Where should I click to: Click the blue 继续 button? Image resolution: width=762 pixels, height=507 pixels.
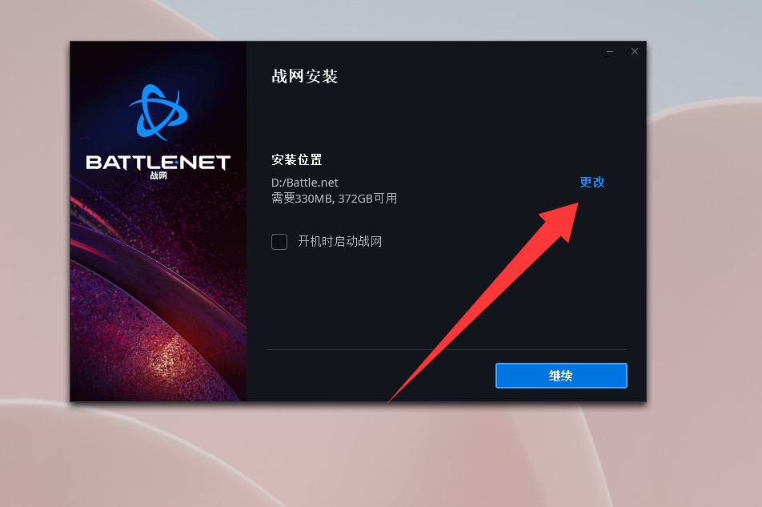tap(561, 376)
